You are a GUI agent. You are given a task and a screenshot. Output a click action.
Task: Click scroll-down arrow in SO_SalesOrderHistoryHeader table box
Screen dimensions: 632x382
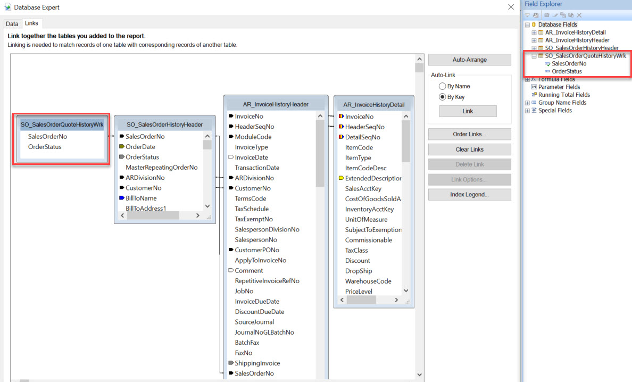coord(207,206)
